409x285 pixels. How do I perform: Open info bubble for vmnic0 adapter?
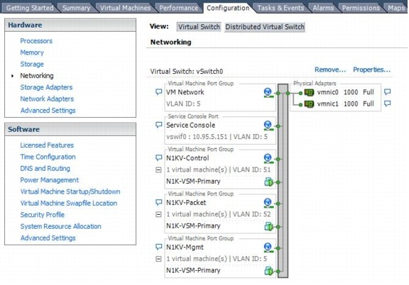tap(388, 91)
